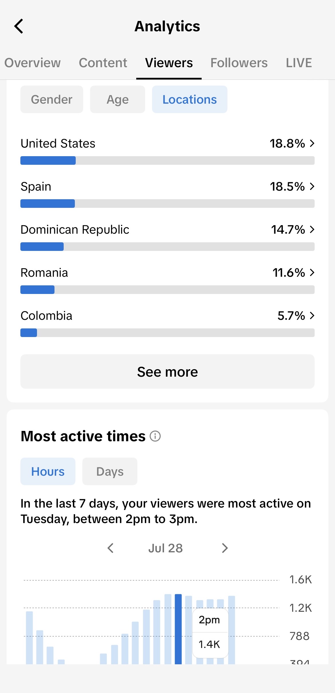Expand the United States location details chevron

pyautogui.click(x=312, y=143)
